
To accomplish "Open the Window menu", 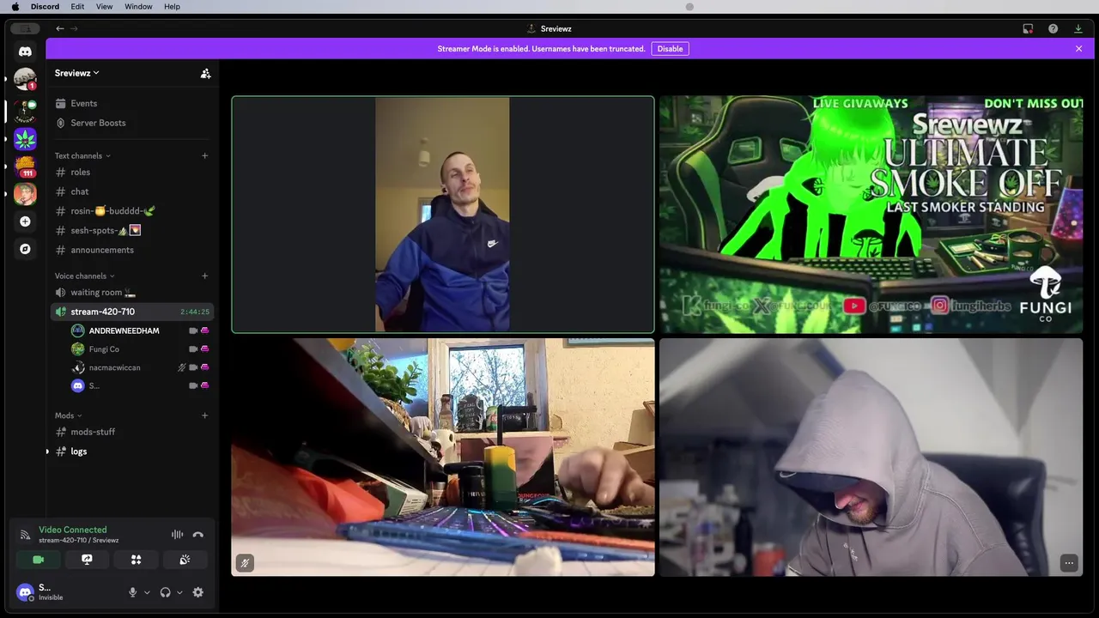I will [x=138, y=7].
